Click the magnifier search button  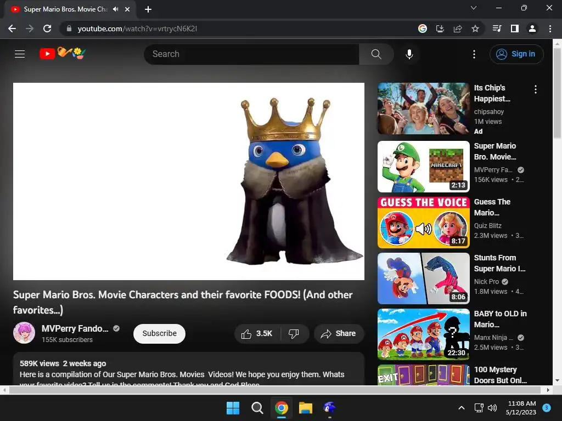376,54
